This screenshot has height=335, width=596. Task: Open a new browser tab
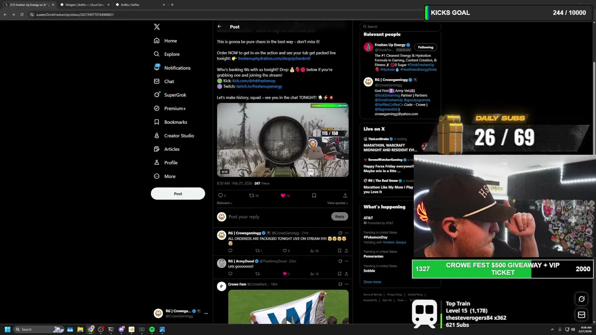(172, 5)
